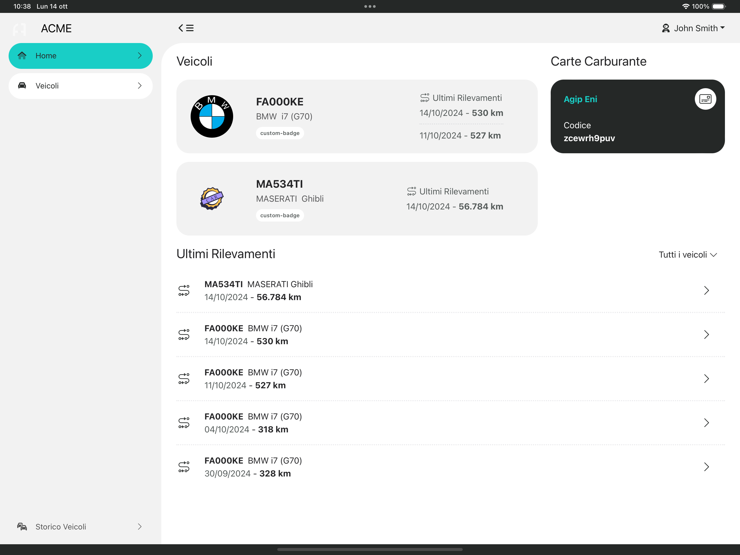Image resolution: width=740 pixels, height=555 pixels.
Task: Expand chevron of FA000KE 318 km row
Action: click(706, 423)
